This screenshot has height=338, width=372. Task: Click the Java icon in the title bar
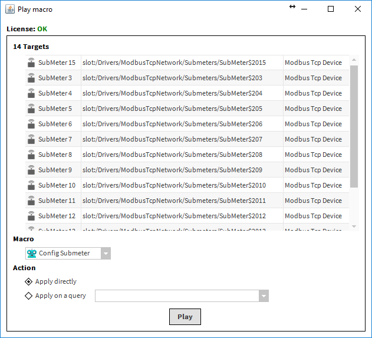(x=10, y=9)
